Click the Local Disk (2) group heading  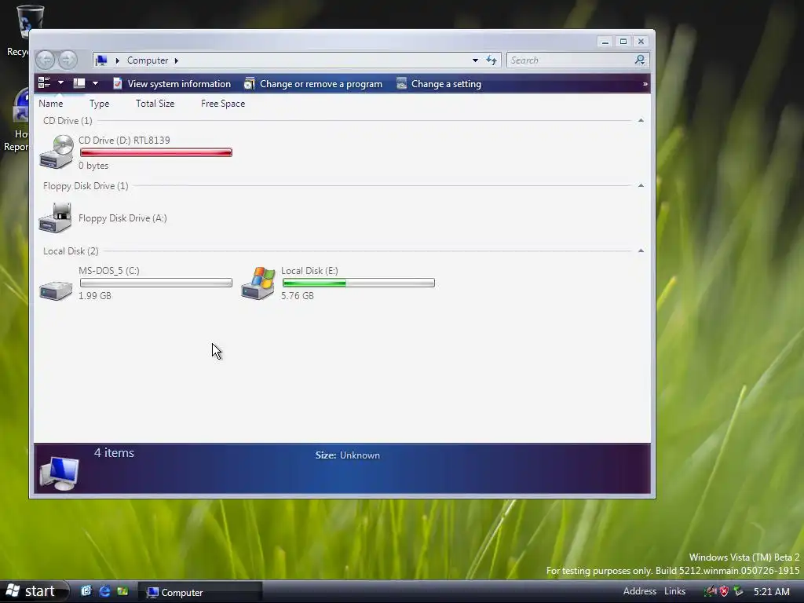tap(71, 251)
